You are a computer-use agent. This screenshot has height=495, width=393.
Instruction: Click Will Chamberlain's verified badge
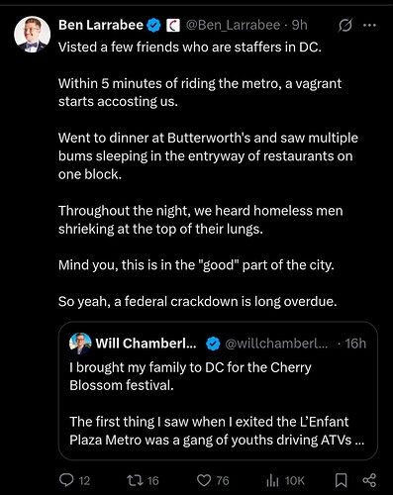213,344
